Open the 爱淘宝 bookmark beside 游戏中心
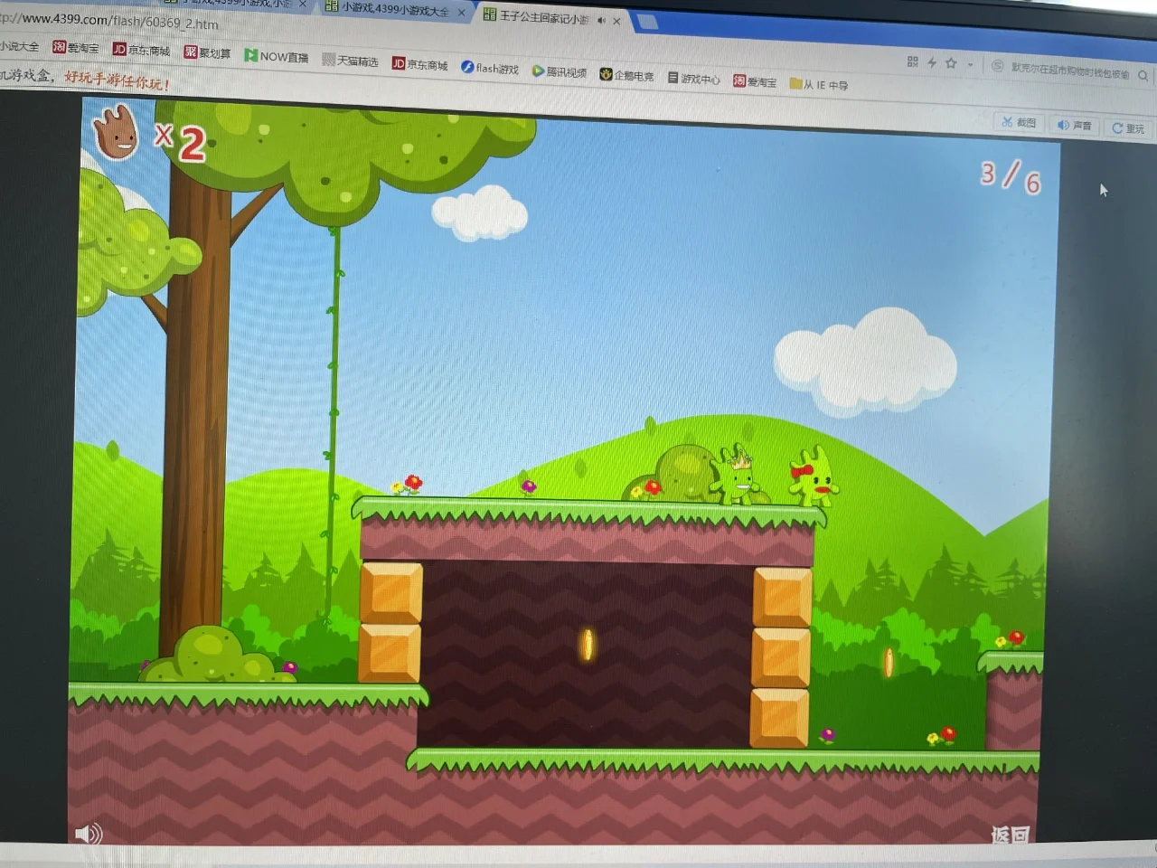 (755, 81)
